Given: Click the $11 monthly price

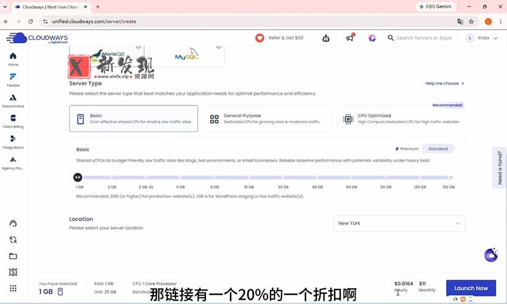Looking at the screenshot, I should pos(422,284).
